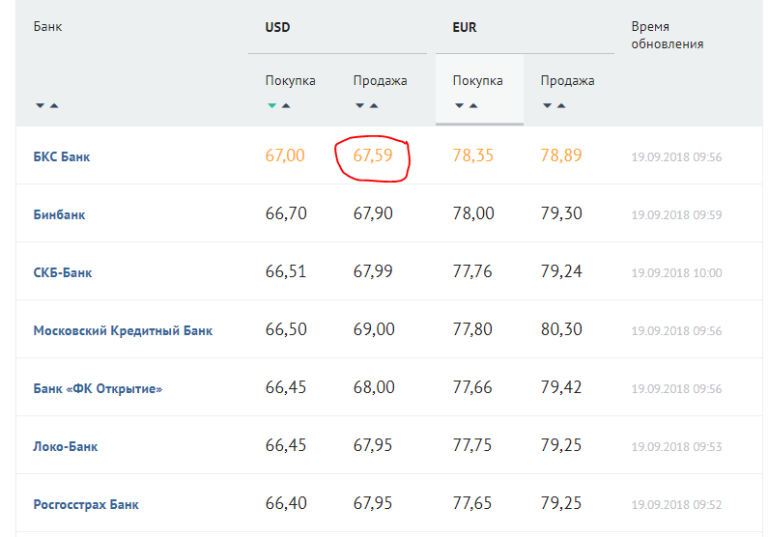Select Московский Кредитный USD buy 66,50
The image size is (768, 537).
click(286, 329)
